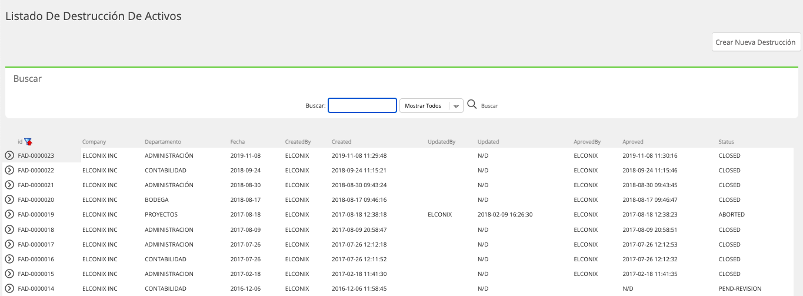
Task: Sort by the AprovedBy column header
Action: click(x=587, y=142)
